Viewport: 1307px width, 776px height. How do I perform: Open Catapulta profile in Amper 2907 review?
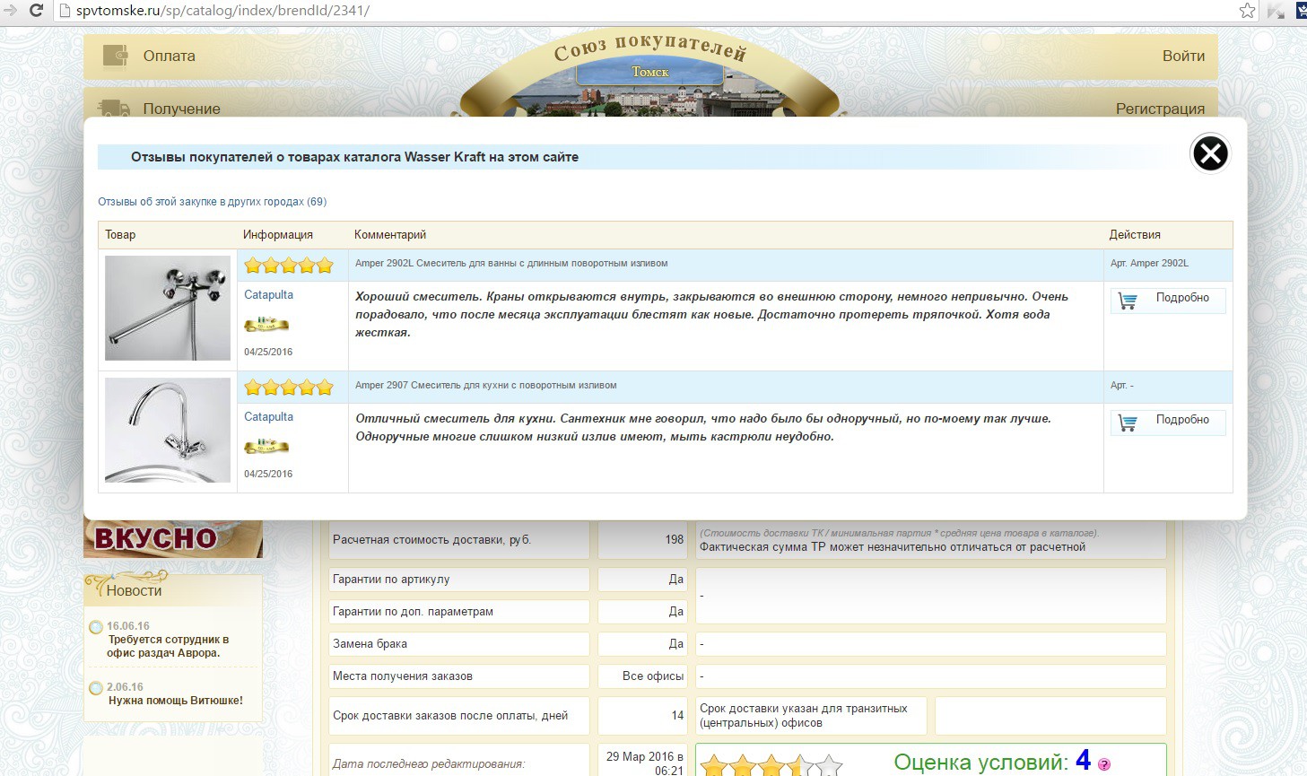coord(268,417)
